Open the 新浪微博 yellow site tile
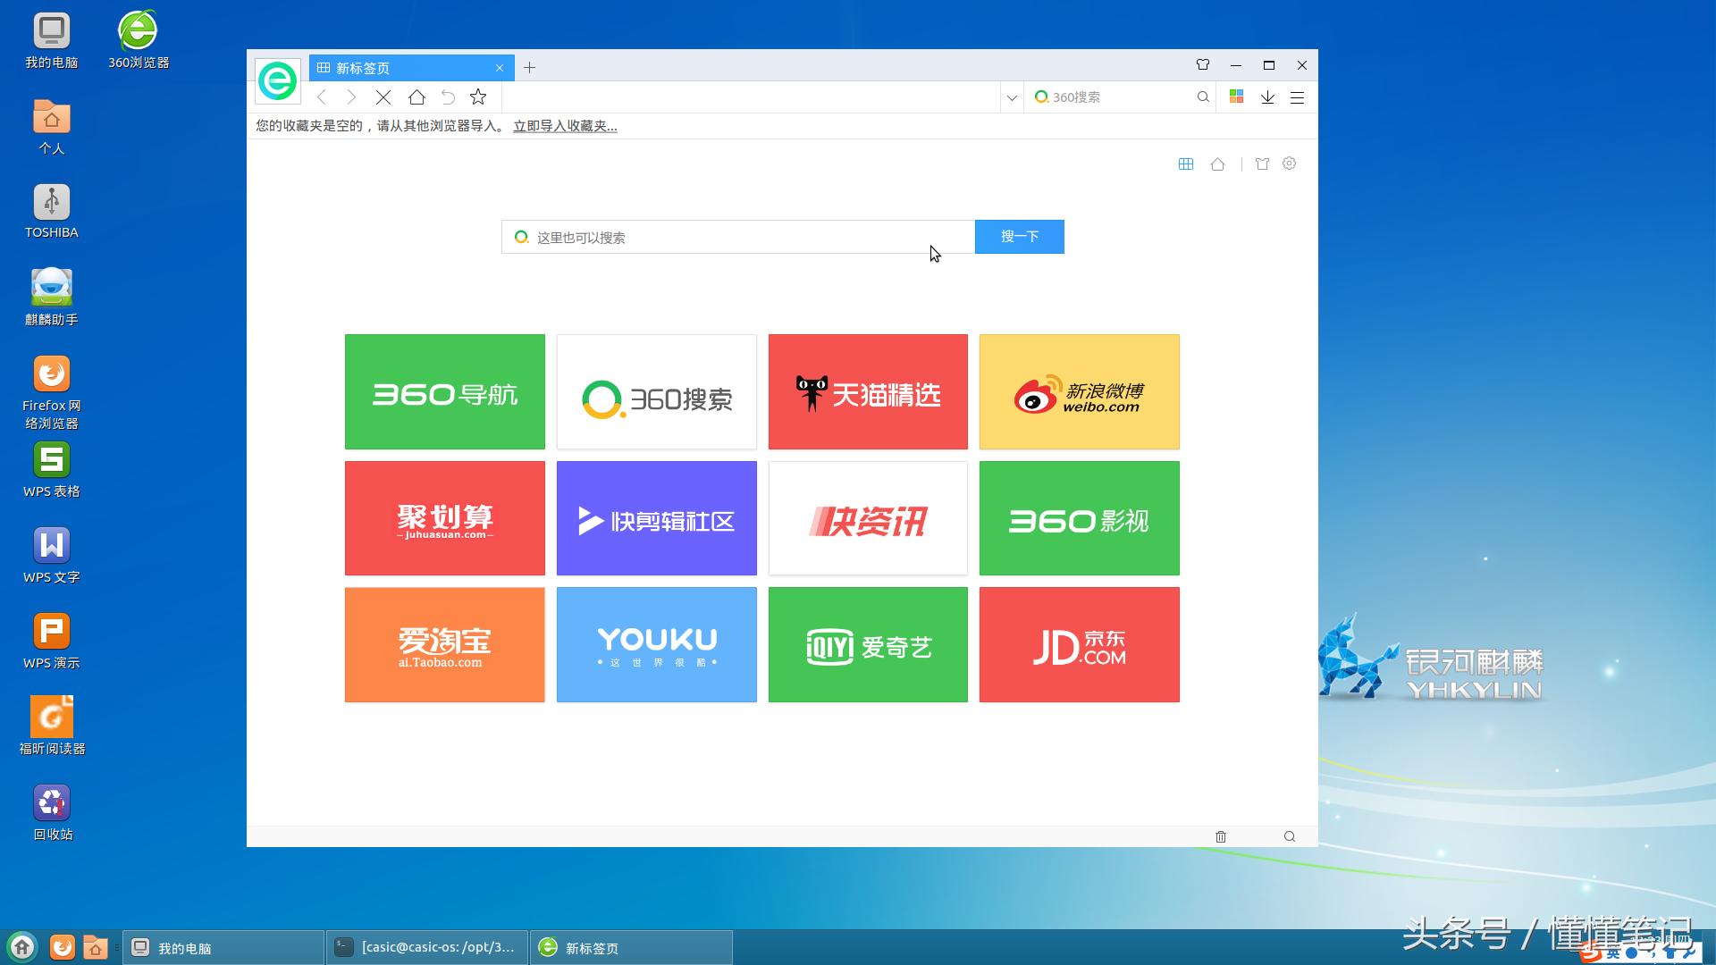The image size is (1716, 965). coord(1079,391)
